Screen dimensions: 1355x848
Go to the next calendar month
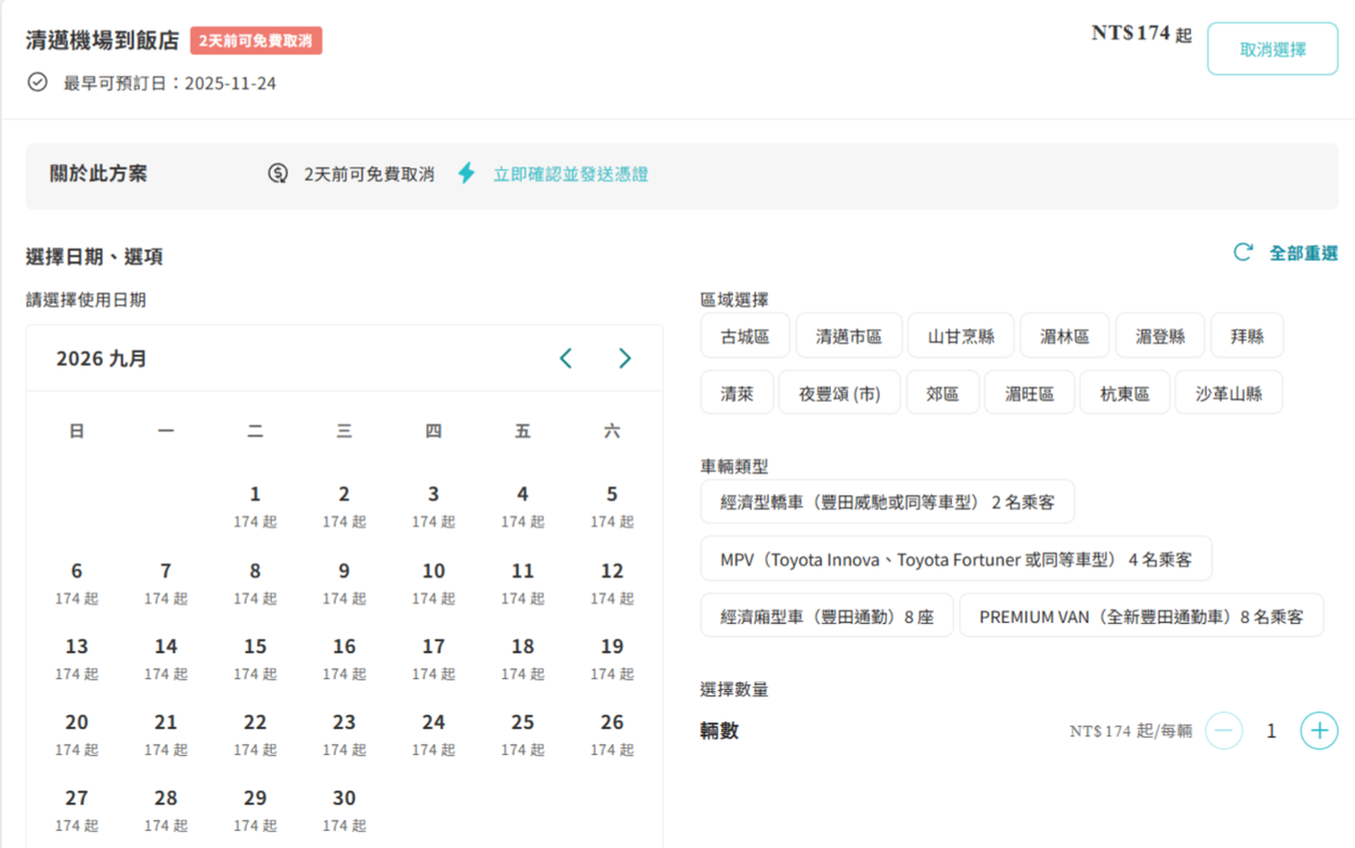click(x=624, y=359)
